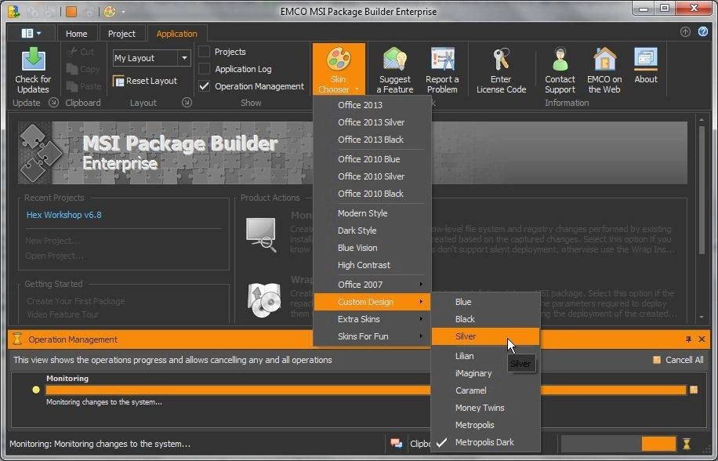Expand the Extra Skins submenu

372,319
